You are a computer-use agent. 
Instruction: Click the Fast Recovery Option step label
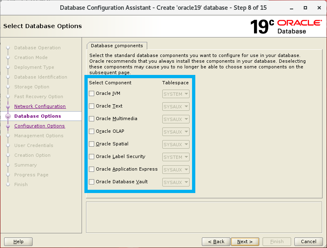(39, 97)
